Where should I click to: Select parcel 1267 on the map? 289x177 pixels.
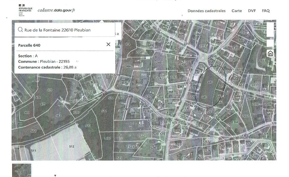point(206,142)
